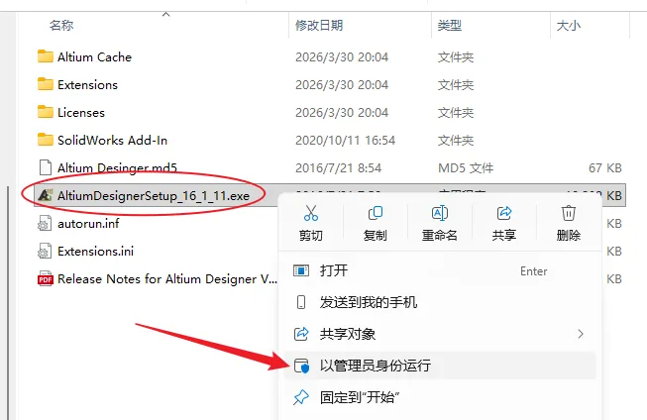Sort by Name (名称) column header
647x420 pixels.
click(61, 26)
